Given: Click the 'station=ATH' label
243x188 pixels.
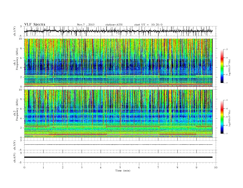Looking at the screenshot, I should pyautogui.click(x=114, y=25).
